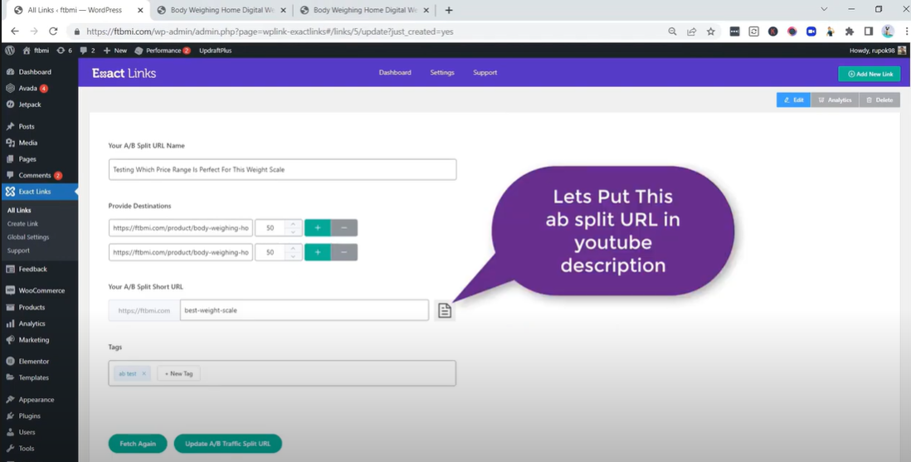Click the A/B Split URL Name field

[x=282, y=170]
